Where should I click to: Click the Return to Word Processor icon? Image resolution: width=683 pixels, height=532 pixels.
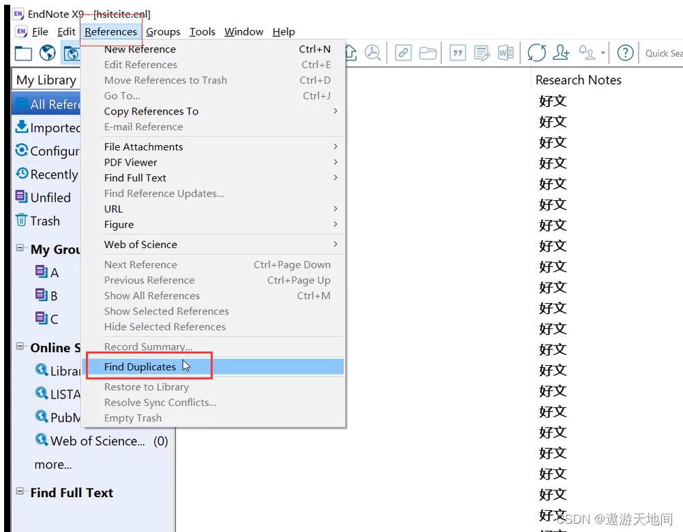(506, 53)
